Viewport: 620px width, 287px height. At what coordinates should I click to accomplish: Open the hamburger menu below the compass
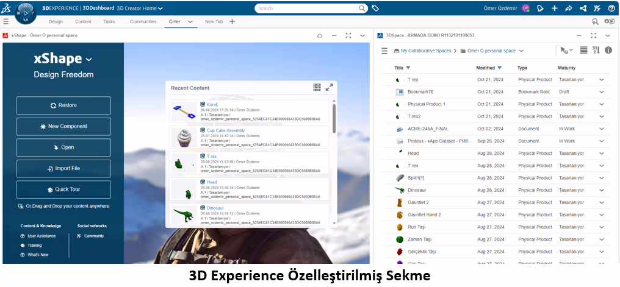coord(5,22)
